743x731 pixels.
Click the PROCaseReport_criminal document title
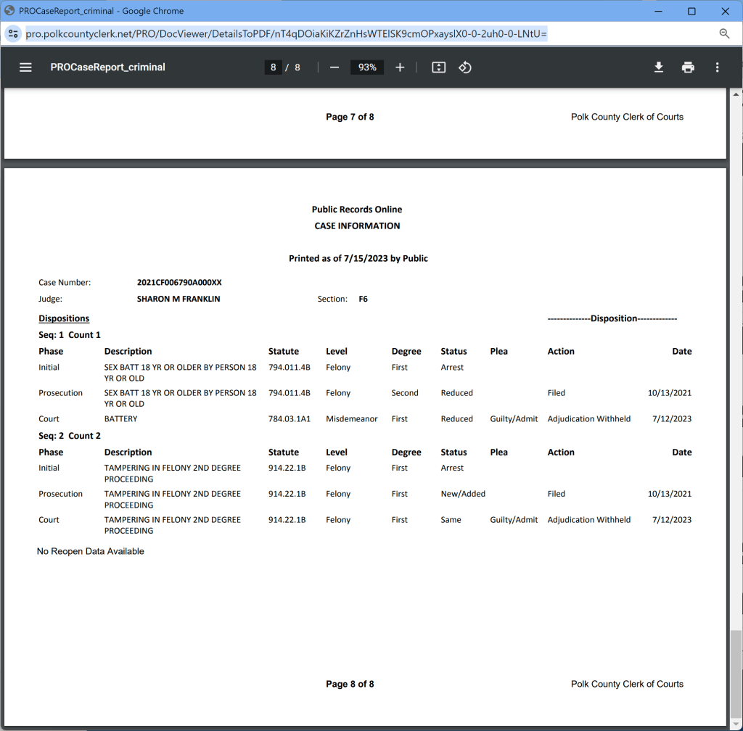tap(107, 67)
